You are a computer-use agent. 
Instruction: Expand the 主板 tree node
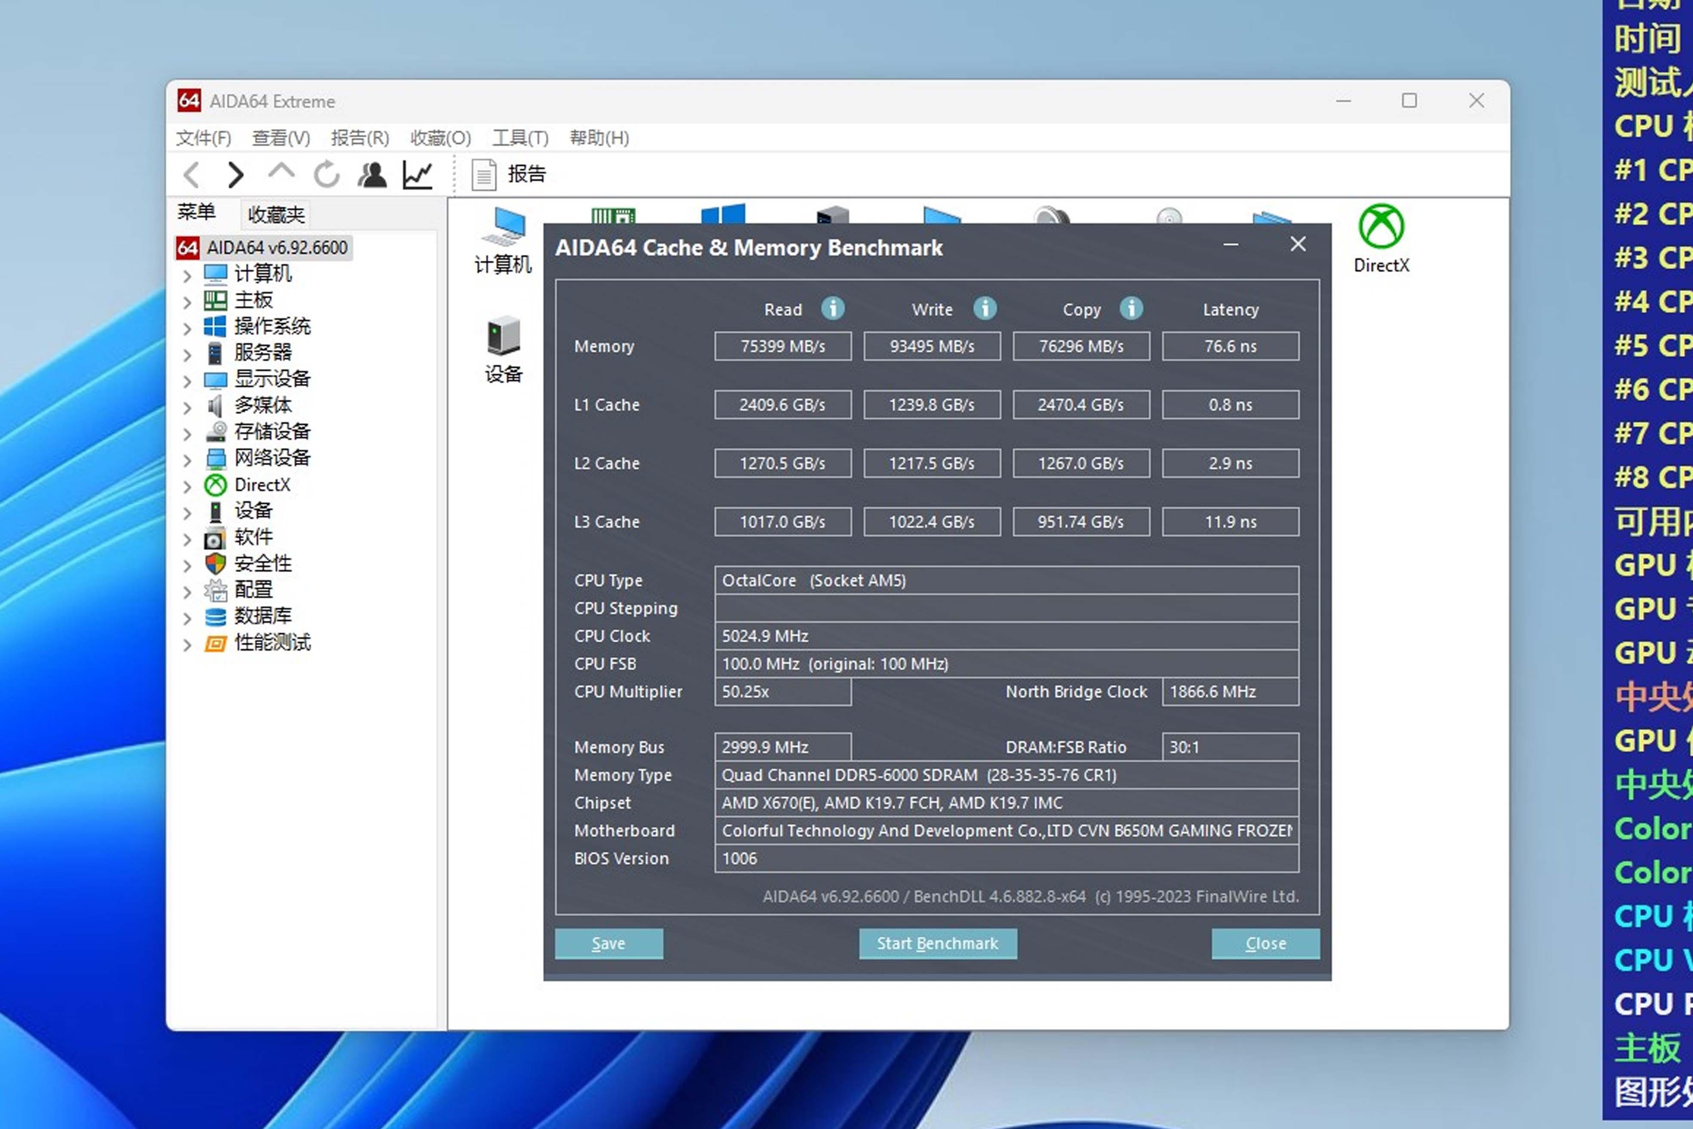pos(187,302)
